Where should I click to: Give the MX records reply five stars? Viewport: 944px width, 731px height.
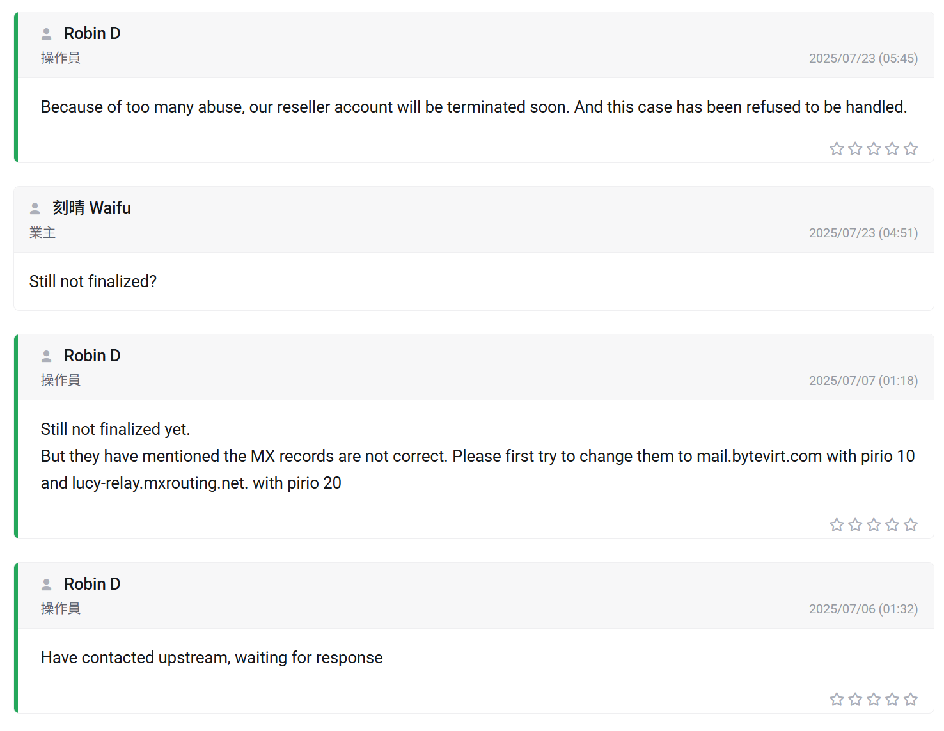pos(911,525)
